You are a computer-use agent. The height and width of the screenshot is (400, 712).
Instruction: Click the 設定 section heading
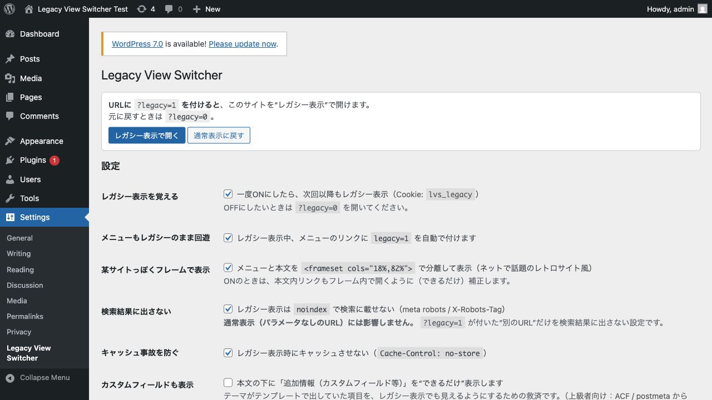click(111, 166)
